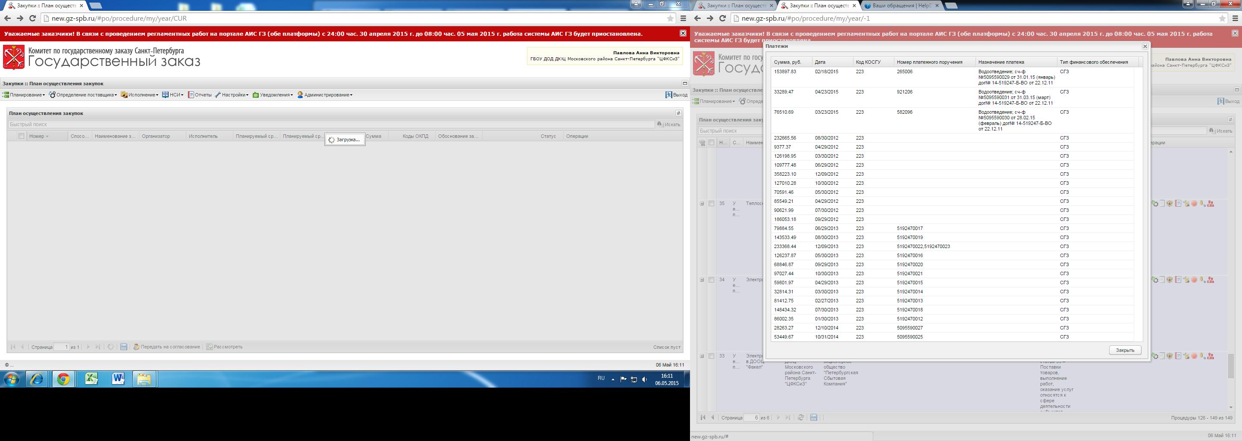Image resolution: width=1242 pixels, height=441 pixels.
Task: Toggle select-all checkbox in left window grid header
Action: coord(21,136)
